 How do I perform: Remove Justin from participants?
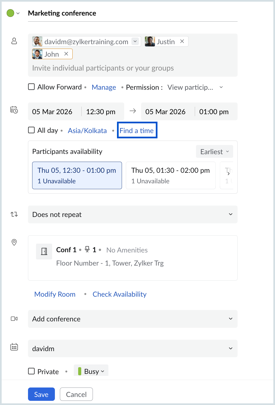point(182,41)
